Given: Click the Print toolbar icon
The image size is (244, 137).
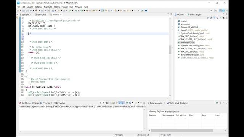Looking at the screenshot, I should pyautogui.click(x=42, y=11).
